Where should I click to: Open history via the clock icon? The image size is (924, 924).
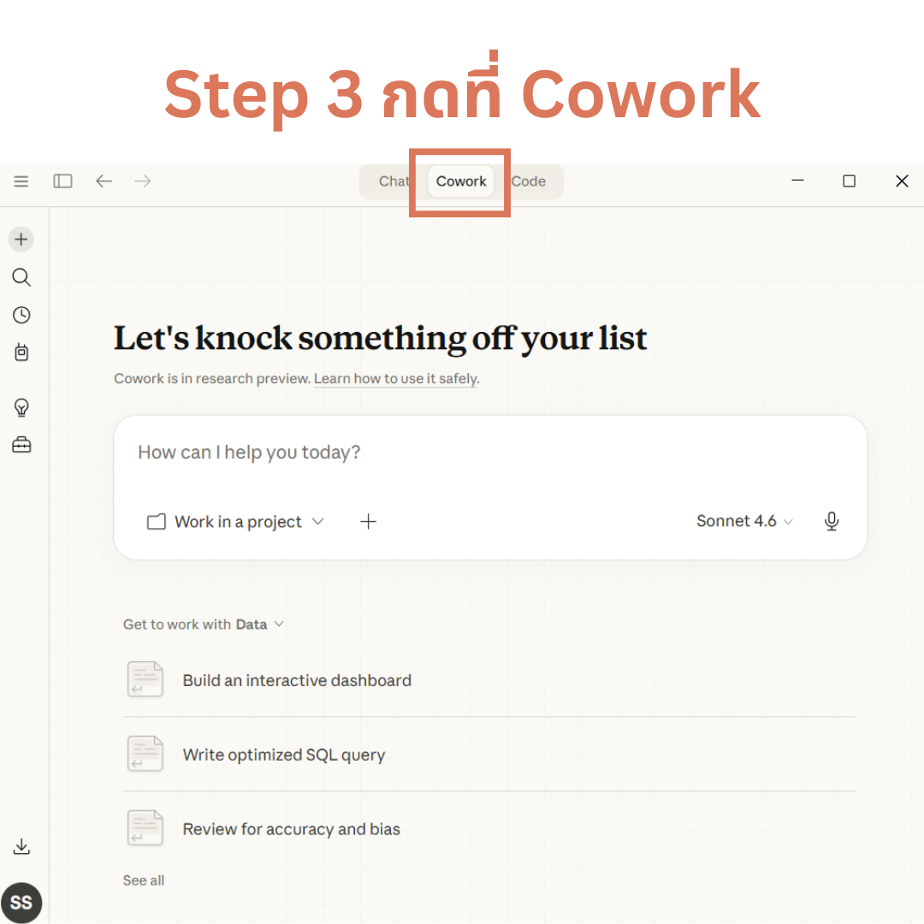coord(21,315)
